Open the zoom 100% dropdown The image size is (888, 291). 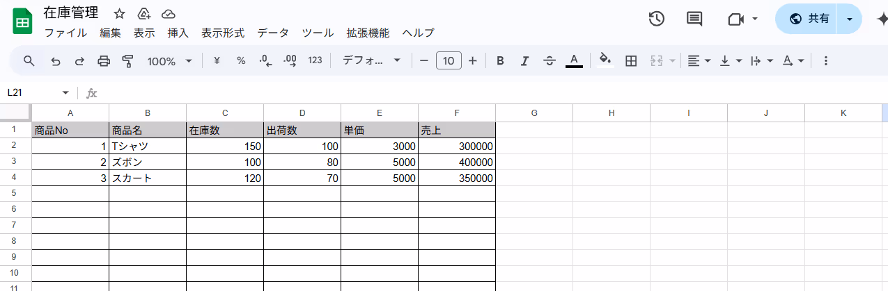pyautogui.click(x=170, y=61)
